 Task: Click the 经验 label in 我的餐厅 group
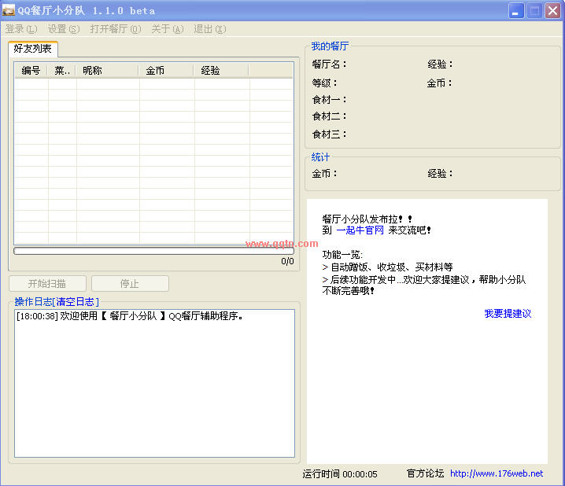pos(440,64)
